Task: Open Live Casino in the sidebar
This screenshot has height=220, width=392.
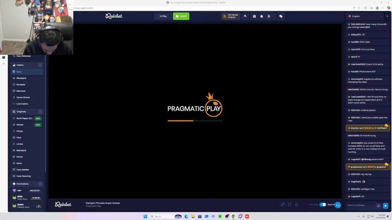Action: [27, 104]
